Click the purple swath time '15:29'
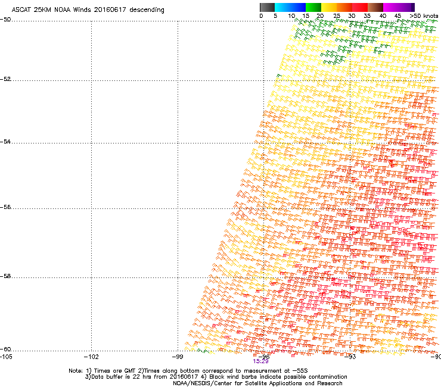 pos(260,361)
